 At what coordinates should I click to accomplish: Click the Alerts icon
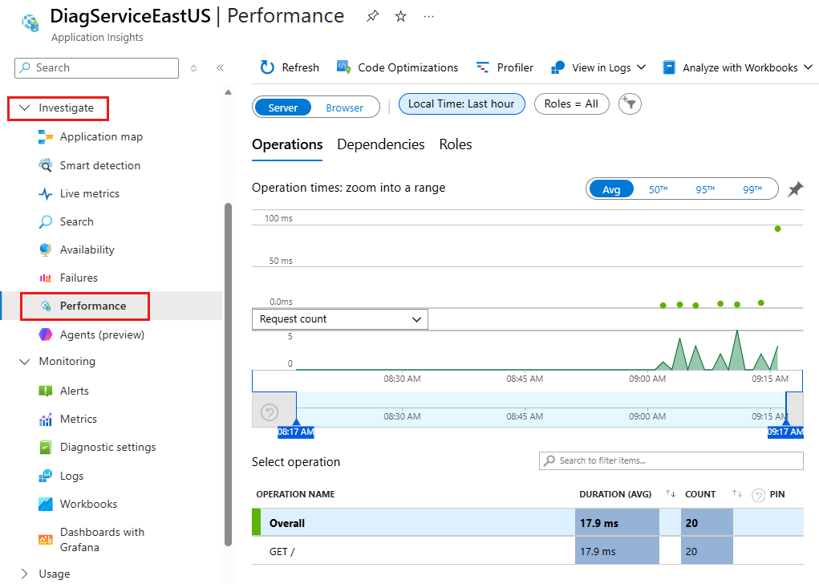point(46,391)
